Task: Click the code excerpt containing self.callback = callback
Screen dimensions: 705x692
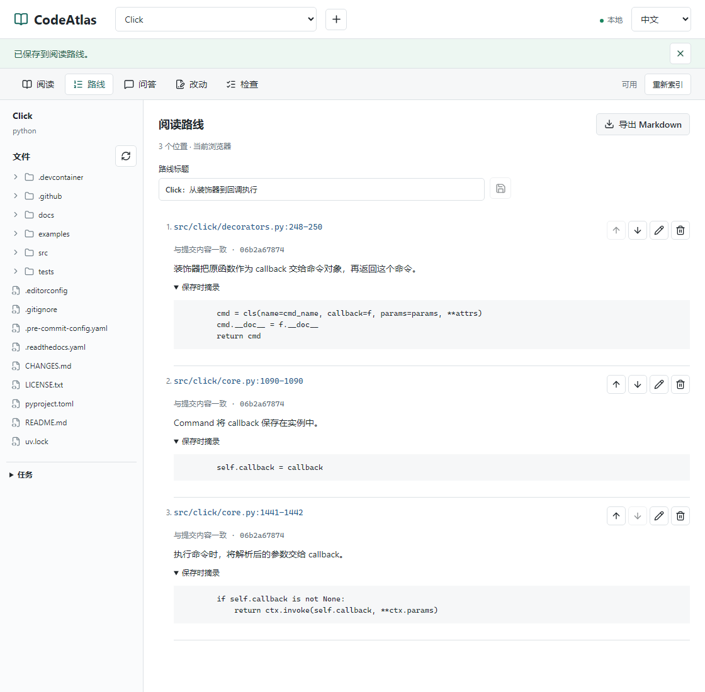Action: click(432, 467)
